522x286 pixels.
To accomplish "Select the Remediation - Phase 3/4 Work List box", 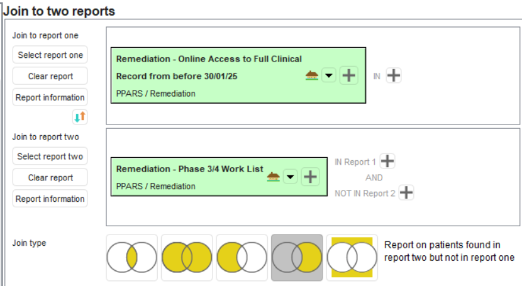I will (189, 177).
